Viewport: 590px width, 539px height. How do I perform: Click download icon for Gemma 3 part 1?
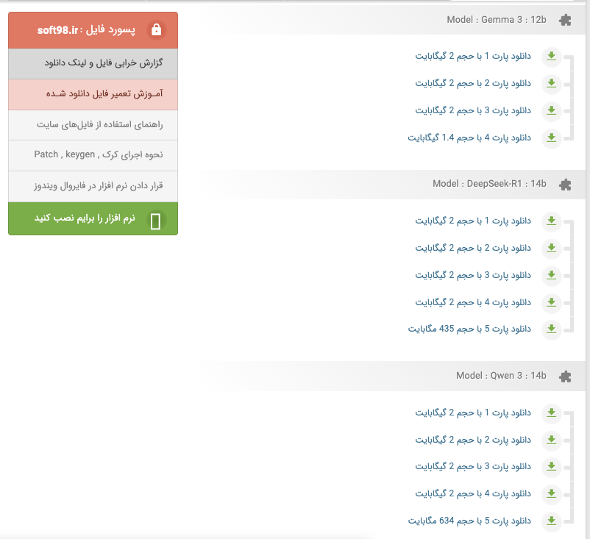coord(551,57)
